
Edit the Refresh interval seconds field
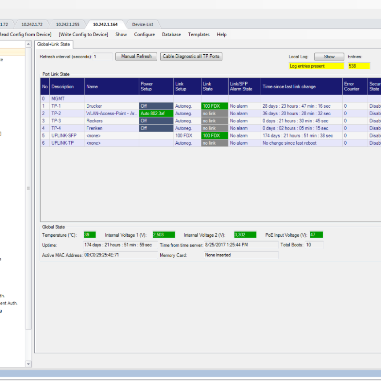coord(103,57)
